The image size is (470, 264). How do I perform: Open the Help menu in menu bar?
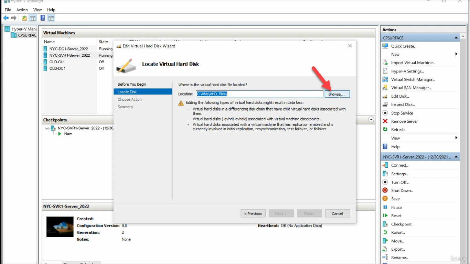tap(51, 10)
